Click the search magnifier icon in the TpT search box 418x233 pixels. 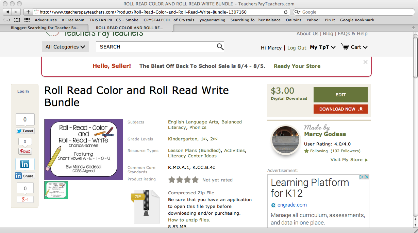[220, 47]
